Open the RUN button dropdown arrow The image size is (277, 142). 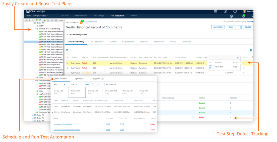click(238, 27)
